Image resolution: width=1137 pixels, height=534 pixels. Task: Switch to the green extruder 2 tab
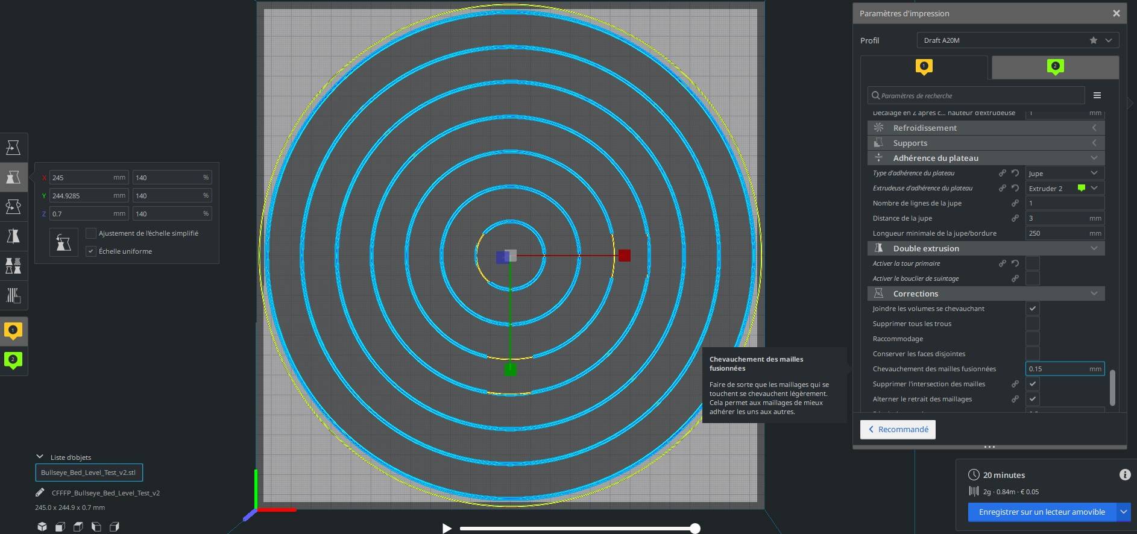pyautogui.click(x=1055, y=67)
